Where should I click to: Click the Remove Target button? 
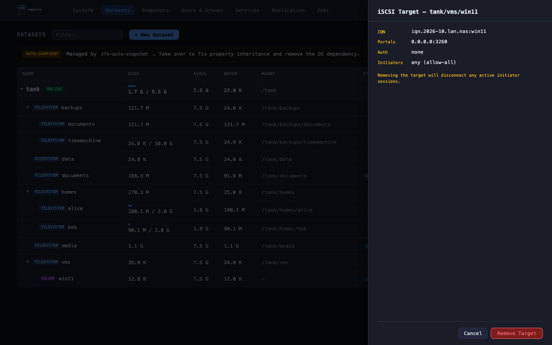click(517, 333)
